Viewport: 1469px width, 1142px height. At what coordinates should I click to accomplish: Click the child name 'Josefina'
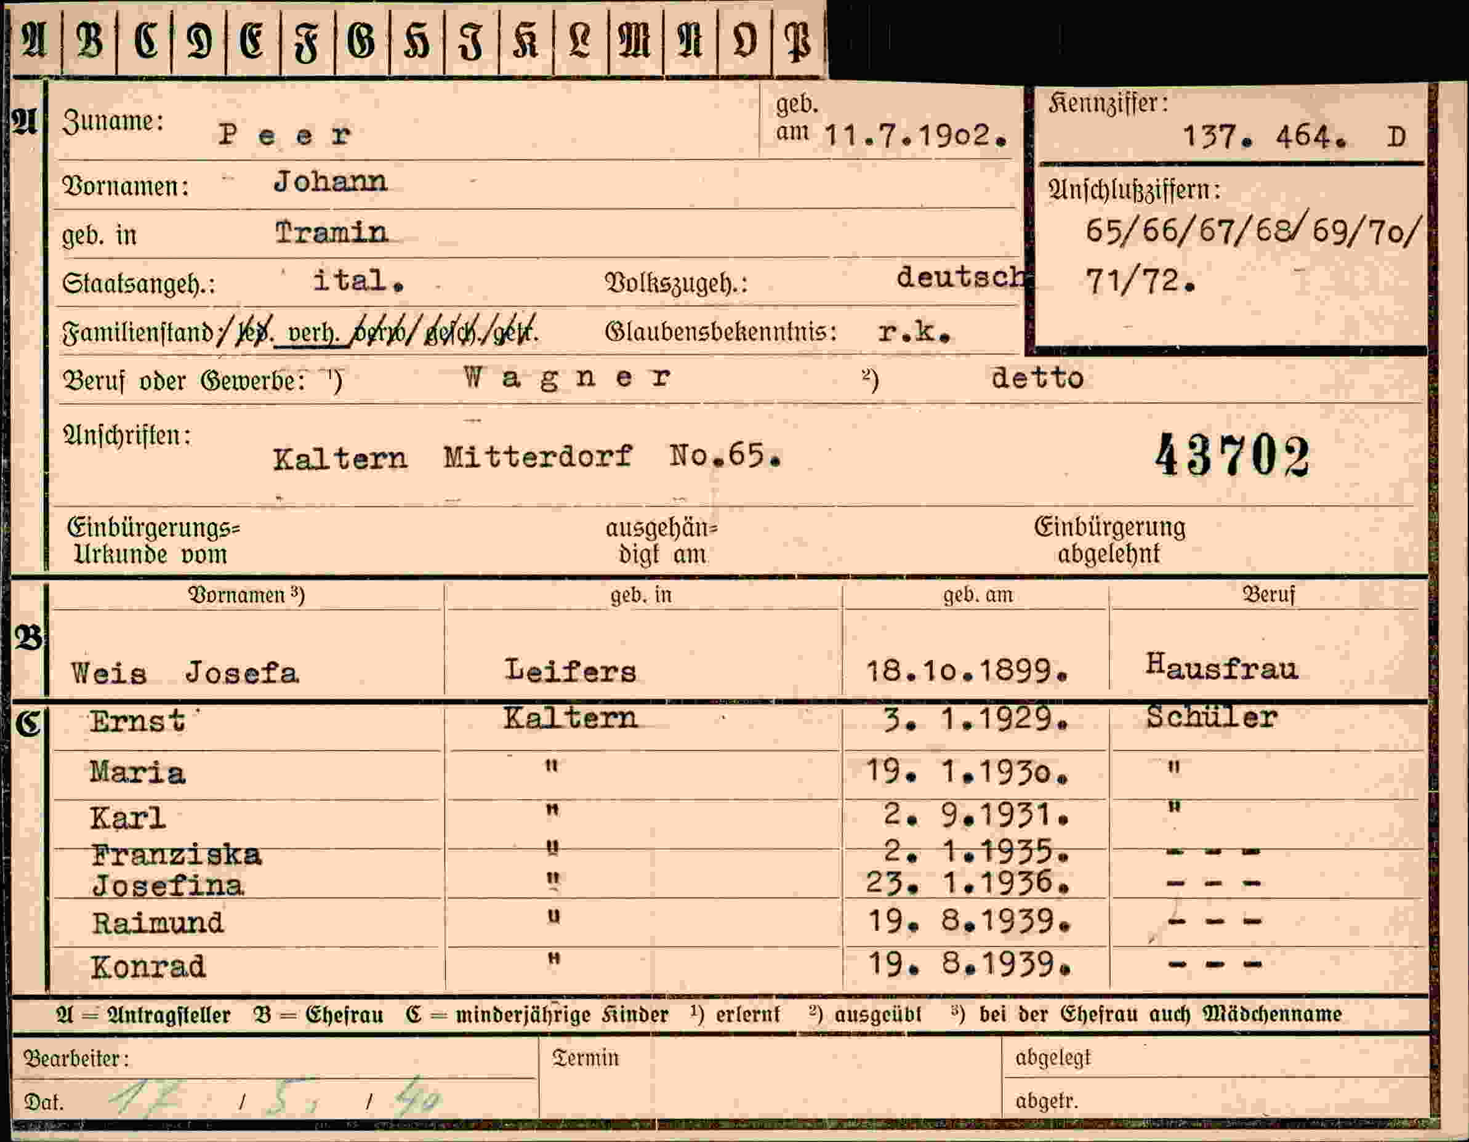(167, 885)
